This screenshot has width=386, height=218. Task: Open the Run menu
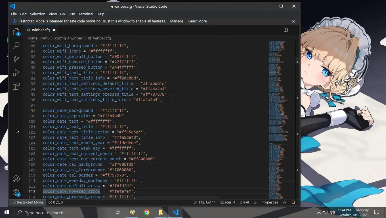click(x=72, y=14)
